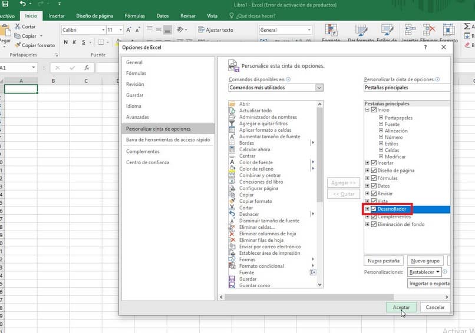Open the Restablecer dropdown

(424, 272)
